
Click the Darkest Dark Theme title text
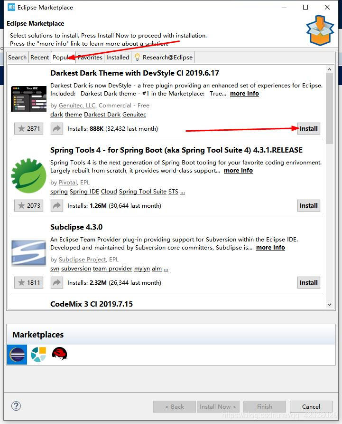point(135,73)
